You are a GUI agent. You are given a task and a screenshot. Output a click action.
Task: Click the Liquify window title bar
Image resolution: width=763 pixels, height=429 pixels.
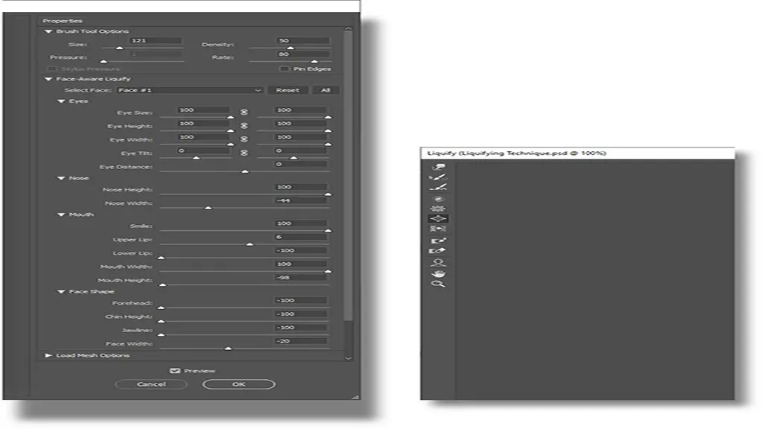[x=577, y=153]
